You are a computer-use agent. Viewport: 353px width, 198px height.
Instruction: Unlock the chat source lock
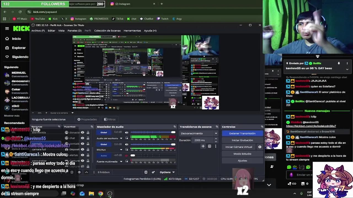point(88,138)
